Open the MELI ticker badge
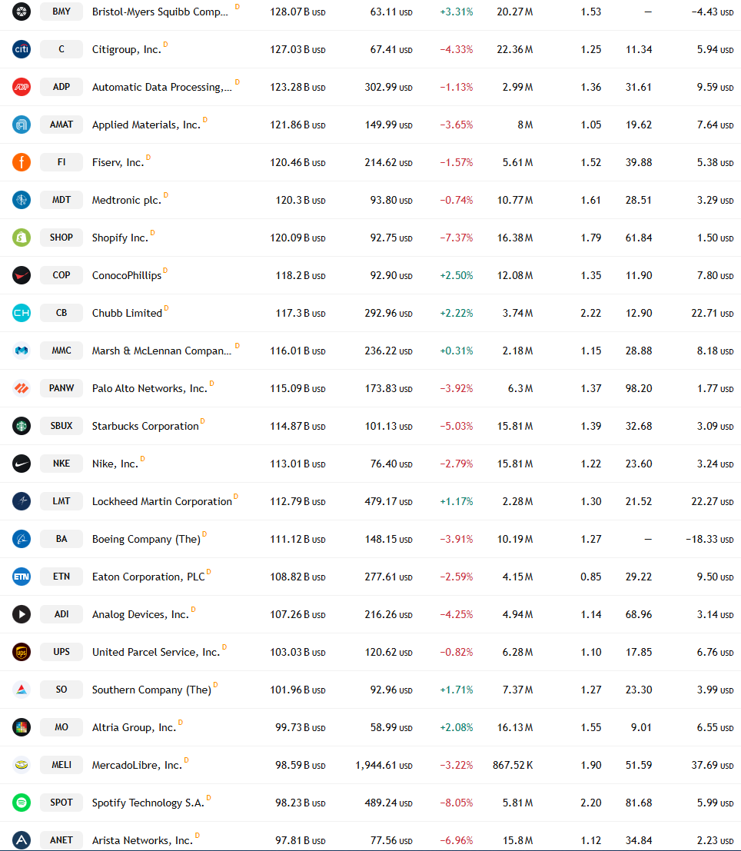The width and height of the screenshot is (741, 851). tap(61, 765)
